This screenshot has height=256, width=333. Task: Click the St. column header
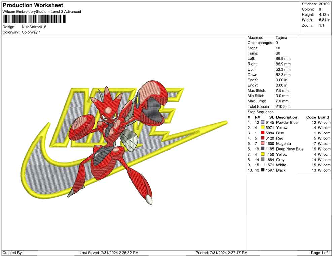pos(272,117)
